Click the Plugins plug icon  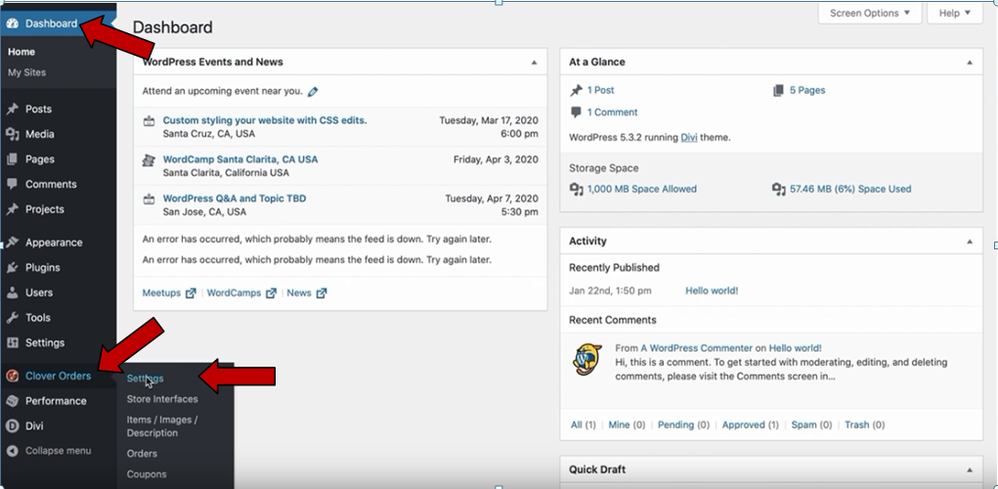[12, 267]
